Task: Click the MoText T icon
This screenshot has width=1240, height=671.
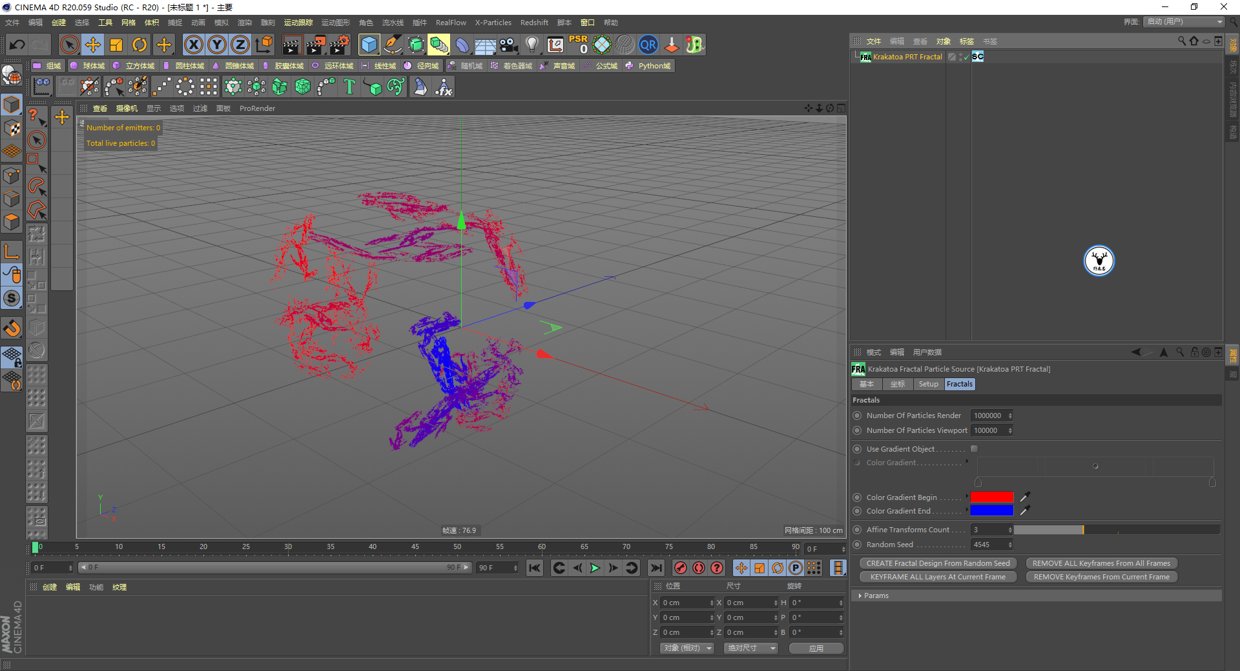Action: (x=349, y=86)
